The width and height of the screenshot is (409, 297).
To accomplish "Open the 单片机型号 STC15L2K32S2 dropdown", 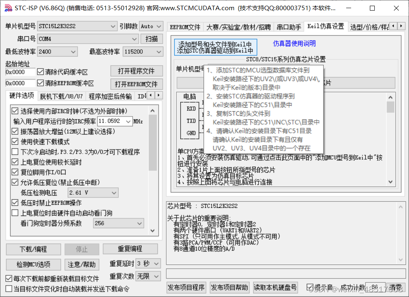I will pos(77,26).
